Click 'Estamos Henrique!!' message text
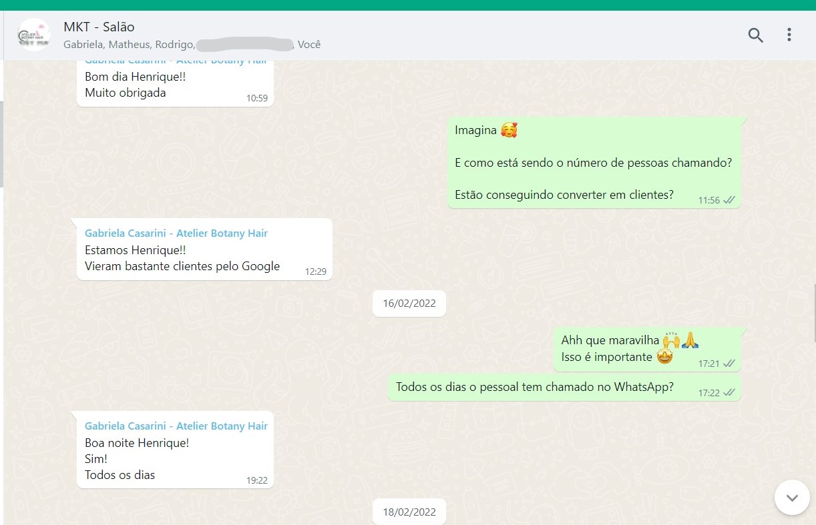Image resolution: width=816 pixels, height=525 pixels. (x=136, y=250)
